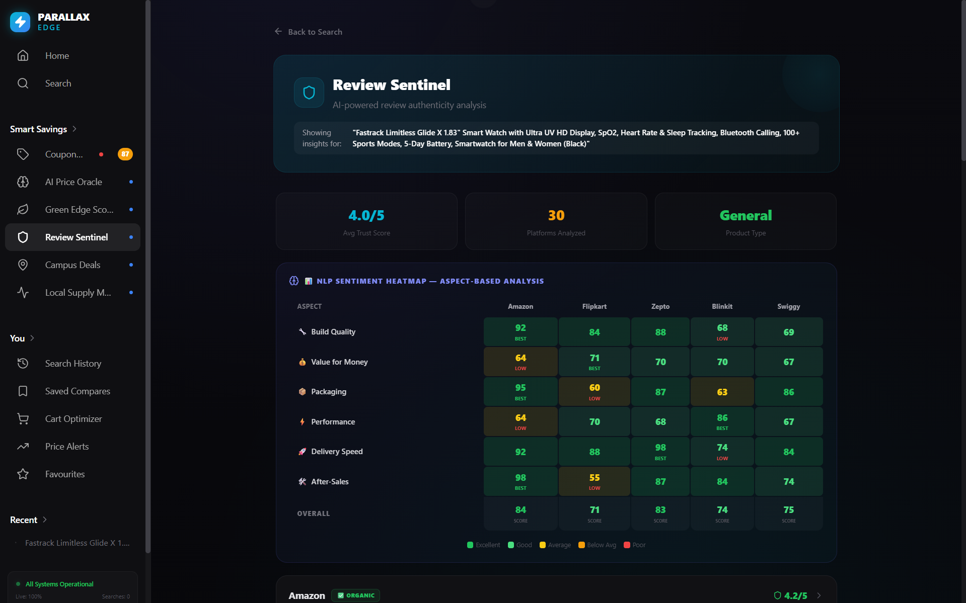Viewport: 966px width, 603px height.
Task: Collapse the You section chevron
Action: coord(32,338)
